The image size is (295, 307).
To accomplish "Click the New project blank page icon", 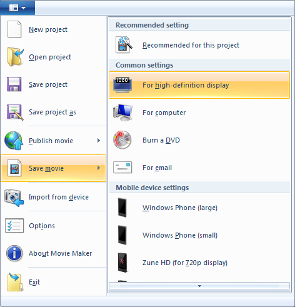I will (x=14, y=29).
